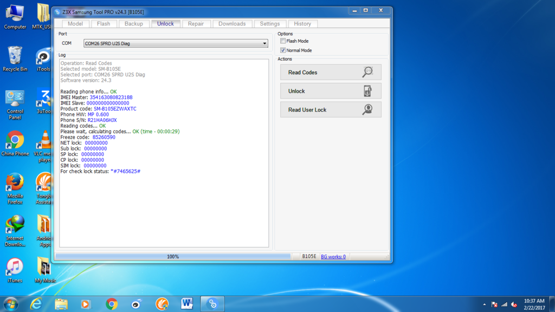Uncheck the Normal Mode checkbox
The height and width of the screenshot is (312, 555).
pyautogui.click(x=283, y=50)
